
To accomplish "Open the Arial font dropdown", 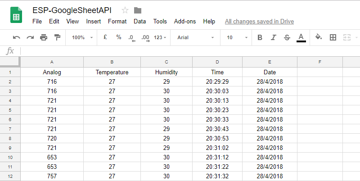I will pos(196,37).
